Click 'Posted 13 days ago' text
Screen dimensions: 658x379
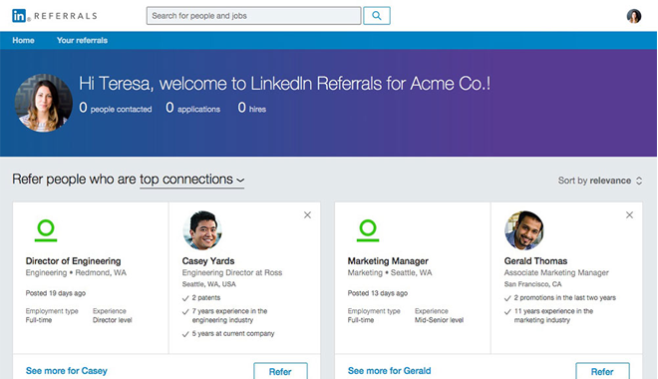[377, 293]
